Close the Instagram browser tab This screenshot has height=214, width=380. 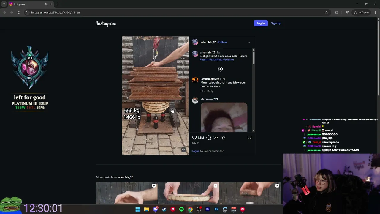pyautogui.click(x=51, y=4)
